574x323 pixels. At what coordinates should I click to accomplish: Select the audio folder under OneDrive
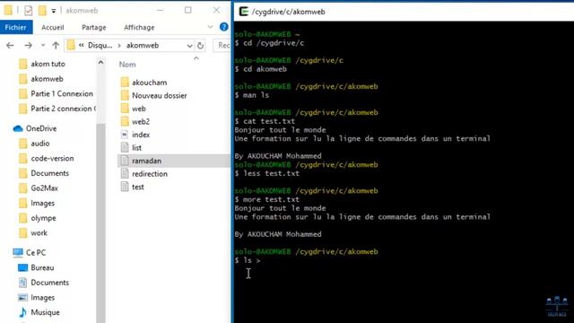[x=39, y=144]
